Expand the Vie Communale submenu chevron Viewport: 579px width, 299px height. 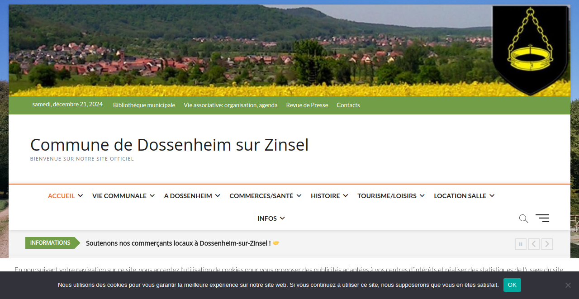tap(152, 196)
